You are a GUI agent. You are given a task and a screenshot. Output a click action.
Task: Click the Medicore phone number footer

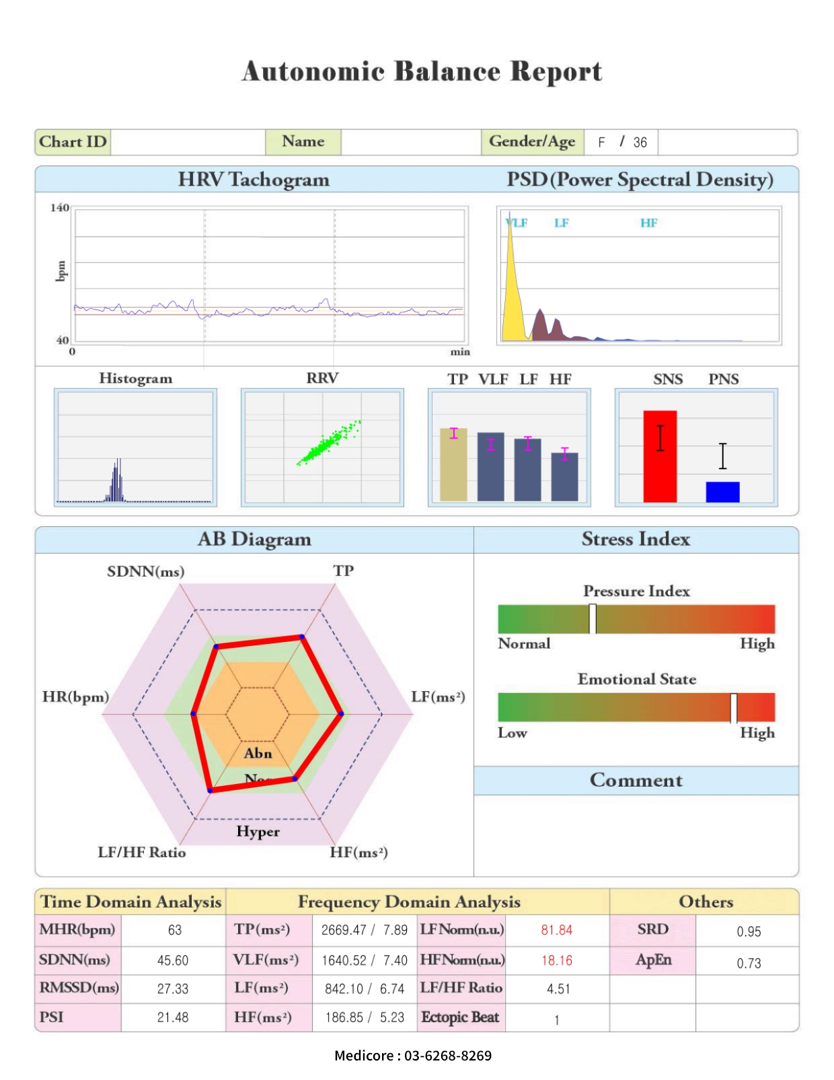[x=413, y=1055]
